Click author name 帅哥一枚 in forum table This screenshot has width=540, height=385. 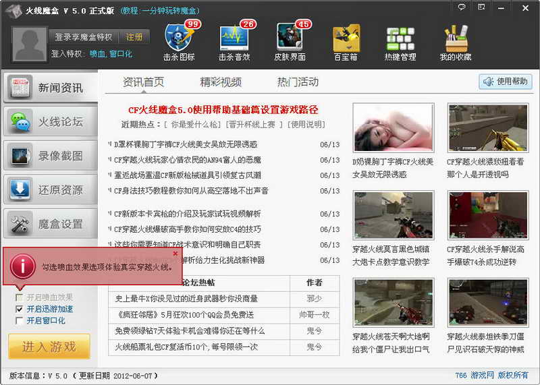pos(315,314)
